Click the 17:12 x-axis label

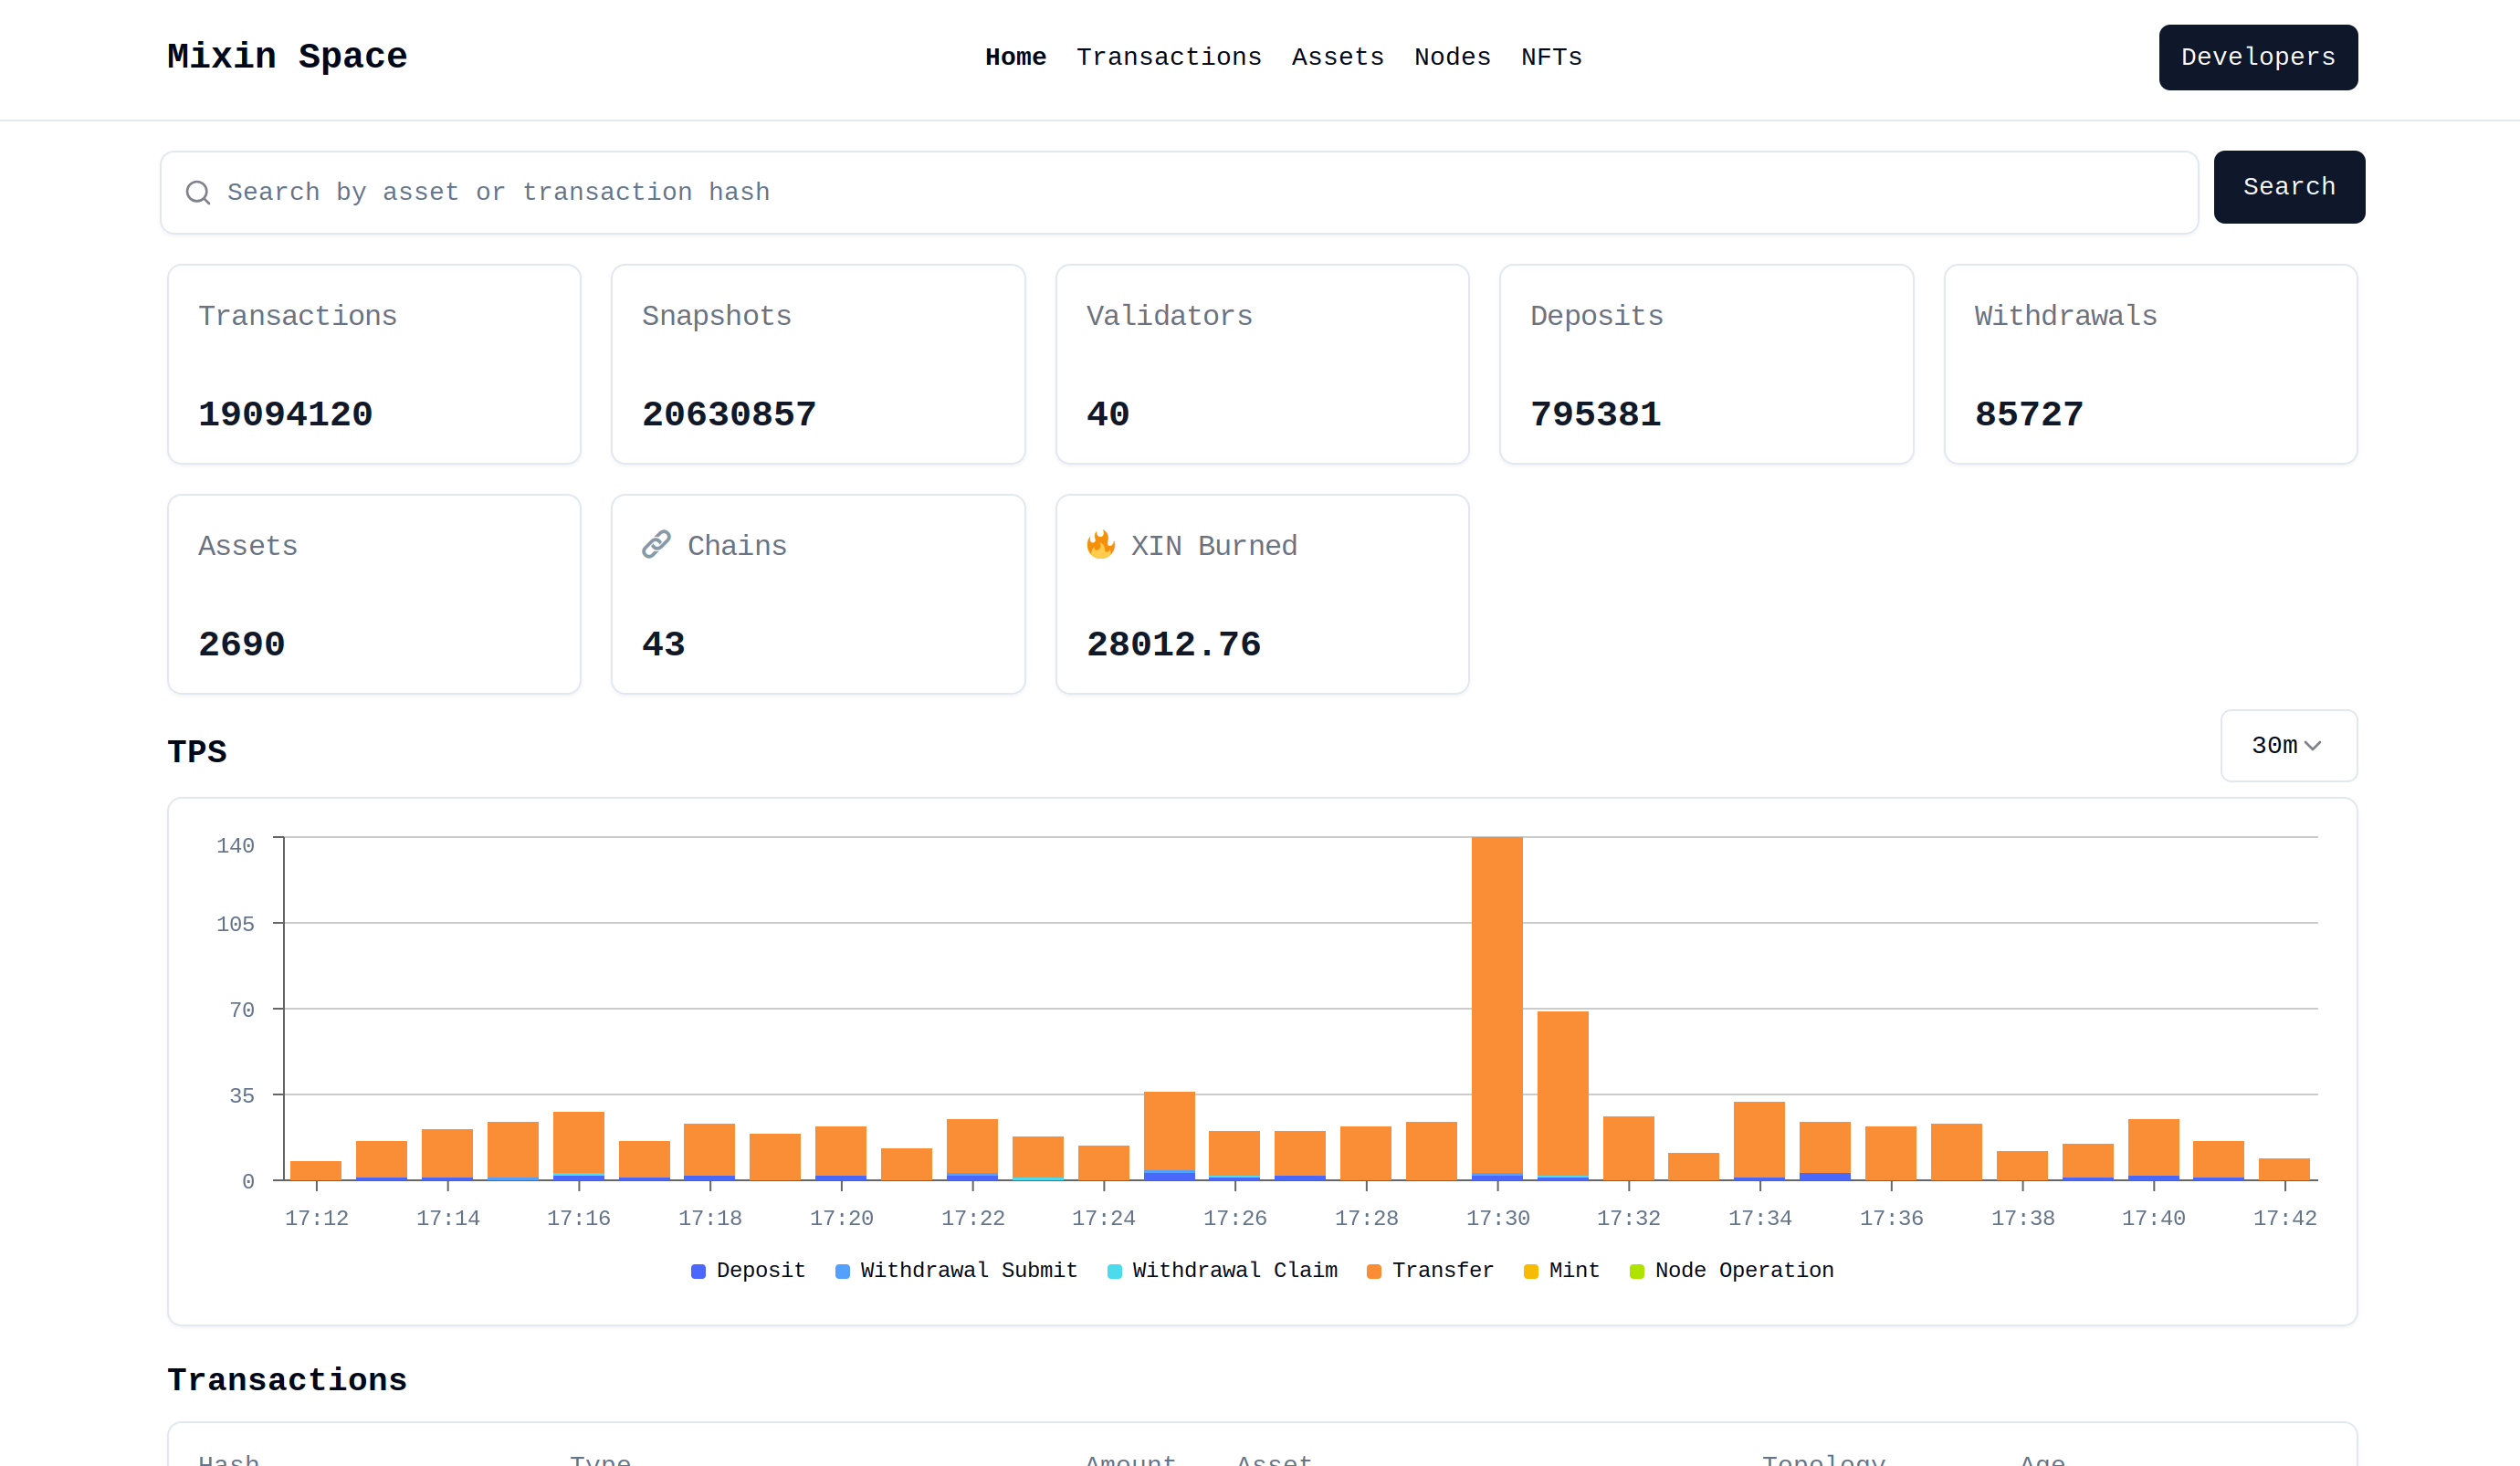coord(317,1218)
